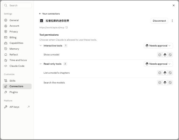Open the Plugins page
The width and height of the screenshot is (179, 140).
(x=17, y=92)
